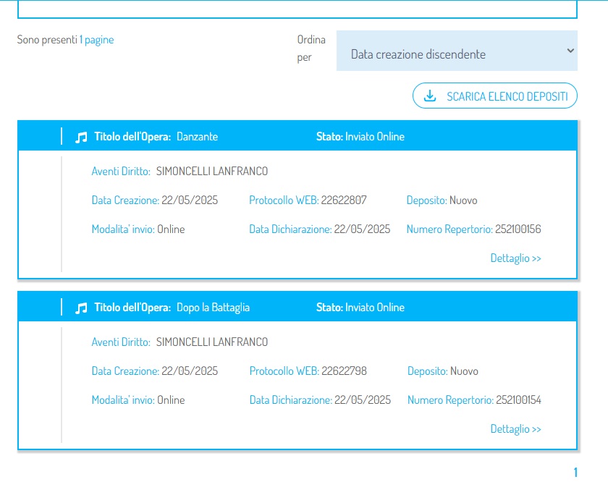This screenshot has height=482, width=608.
Task: Click the sort dropdown chevron arrow
Action: tap(570, 51)
